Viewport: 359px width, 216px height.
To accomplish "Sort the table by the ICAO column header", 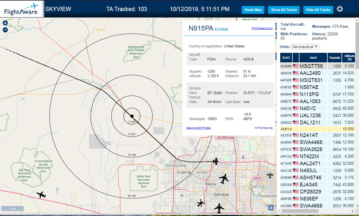I will 286,58.
